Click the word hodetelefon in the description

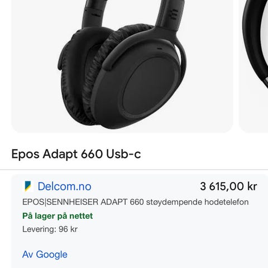[227, 202]
